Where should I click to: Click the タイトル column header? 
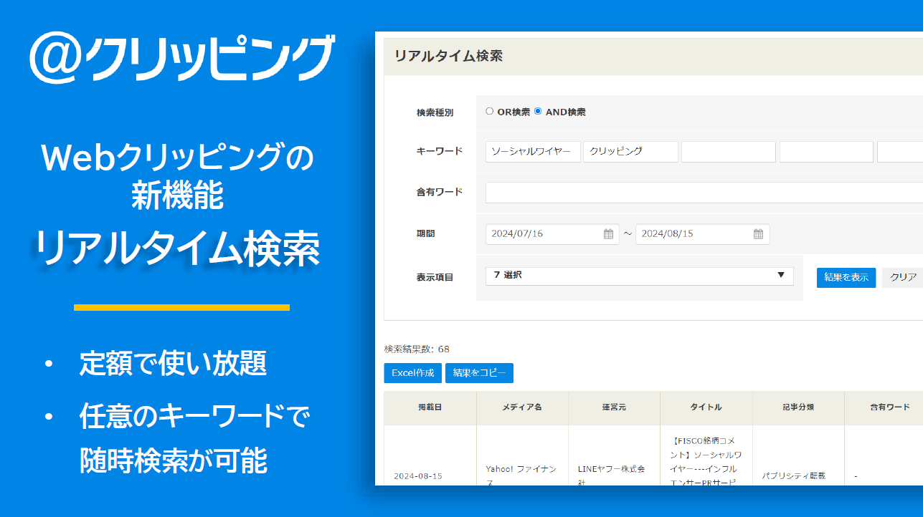tap(706, 407)
